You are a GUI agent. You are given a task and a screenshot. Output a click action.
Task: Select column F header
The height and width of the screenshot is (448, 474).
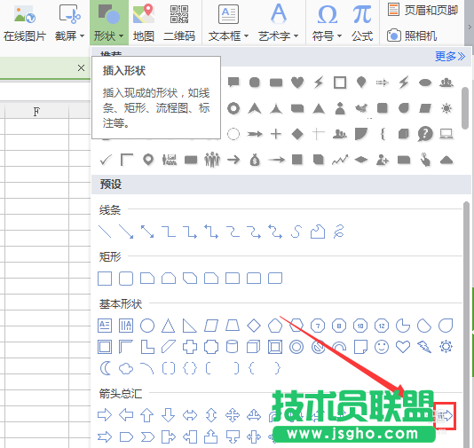(36, 112)
